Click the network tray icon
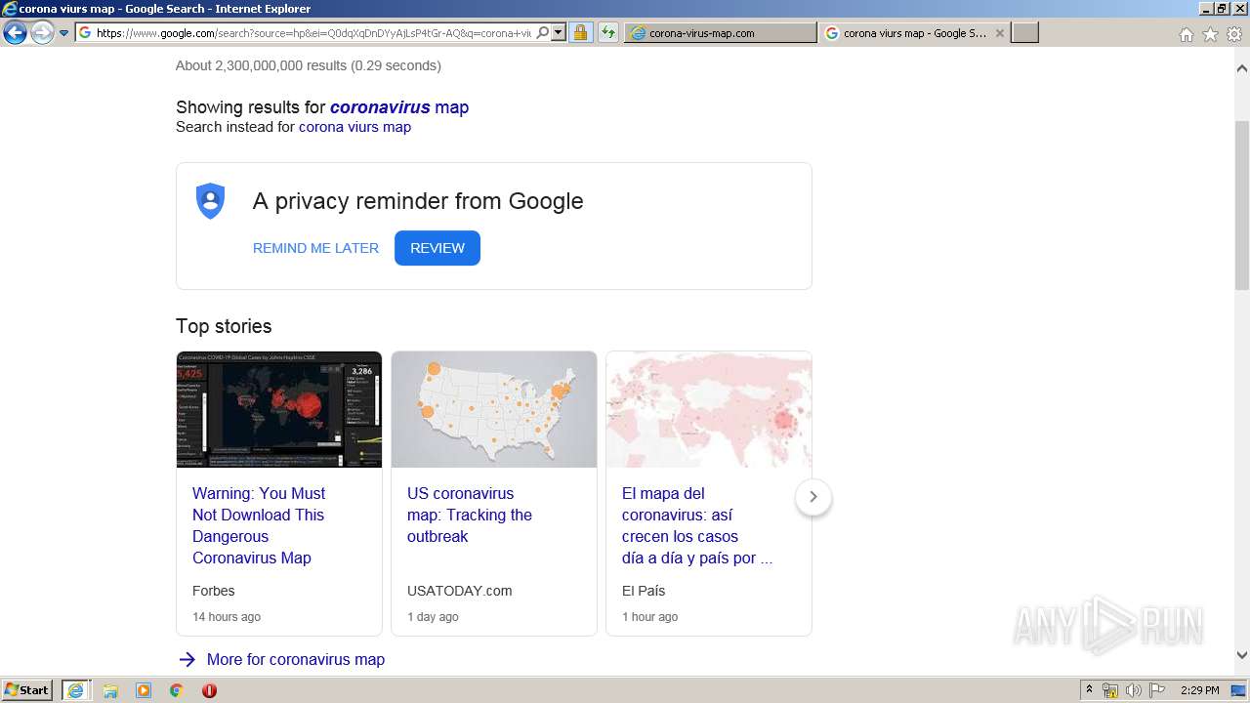This screenshot has width=1250, height=703. coord(1110,690)
